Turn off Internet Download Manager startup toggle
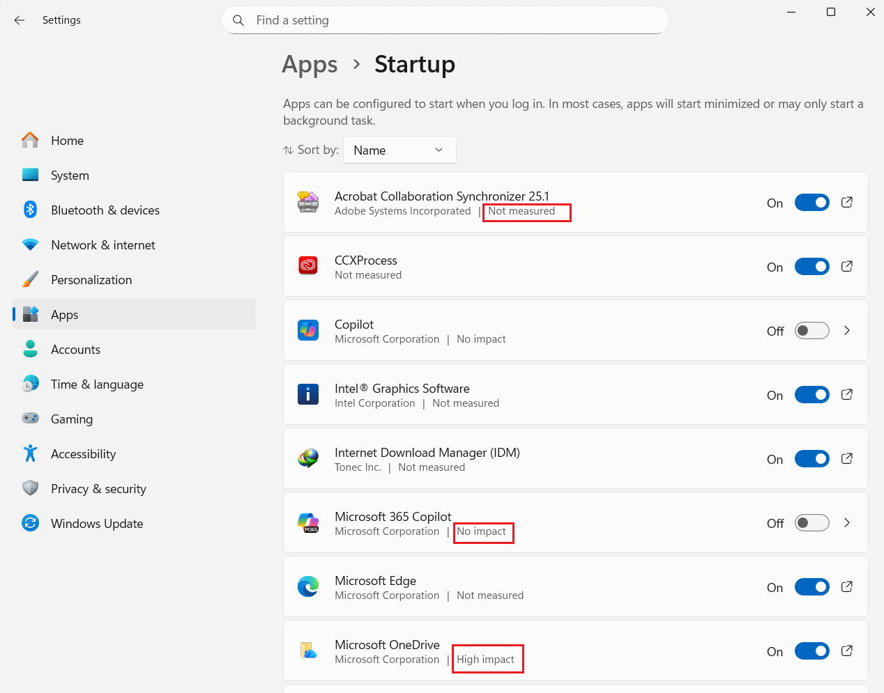This screenshot has width=884, height=693. click(x=811, y=459)
